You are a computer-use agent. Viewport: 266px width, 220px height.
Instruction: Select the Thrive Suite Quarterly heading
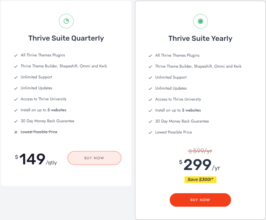pyautogui.click(x=66, y=38)
